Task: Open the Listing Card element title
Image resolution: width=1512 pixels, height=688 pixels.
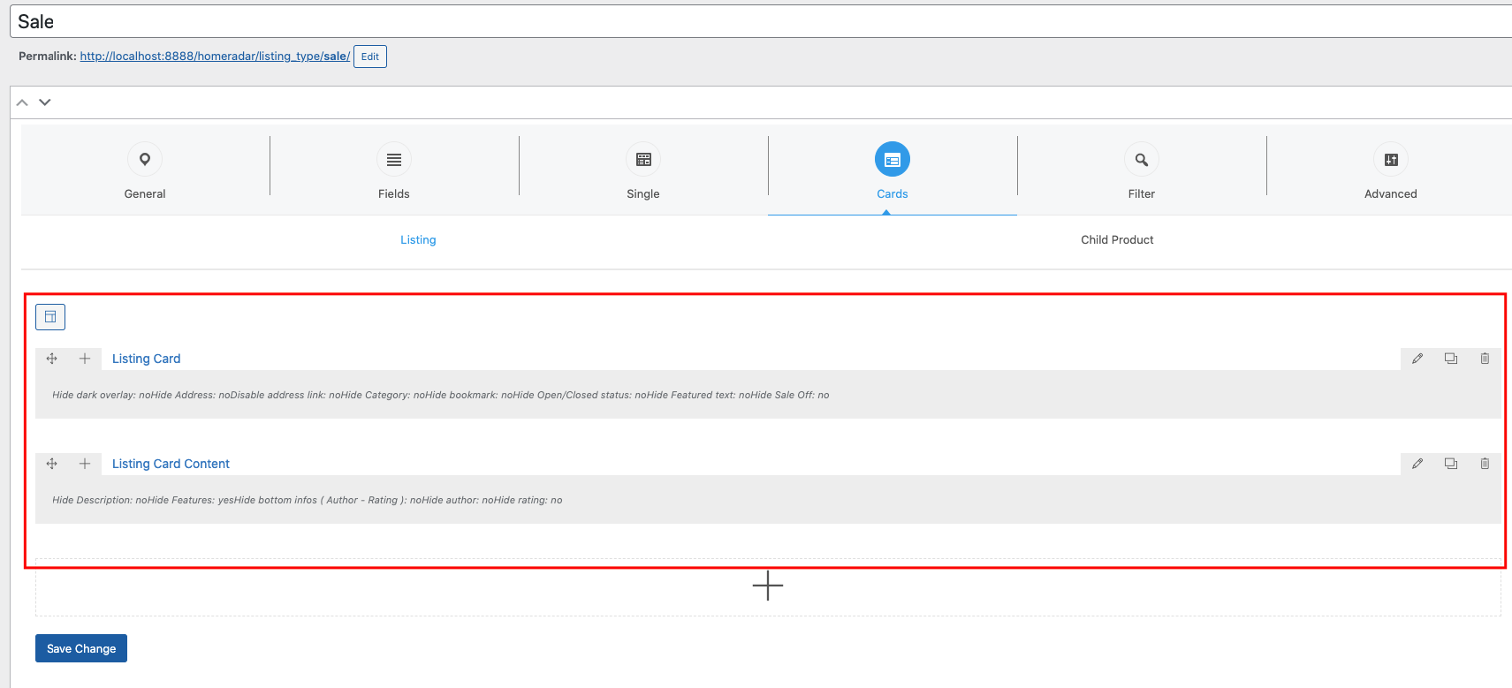Action: click(146, 359)
